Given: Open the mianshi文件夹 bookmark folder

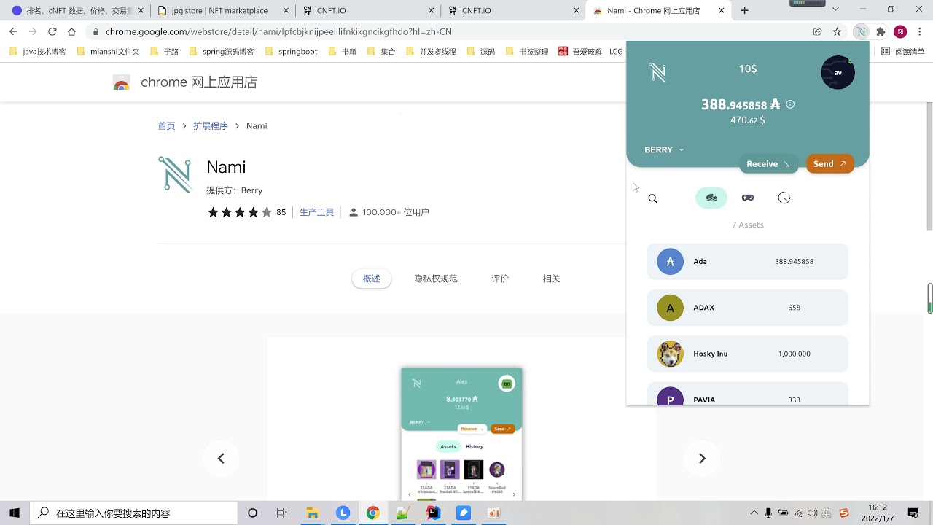Looking at the screenshot, I should coord(108,52).
